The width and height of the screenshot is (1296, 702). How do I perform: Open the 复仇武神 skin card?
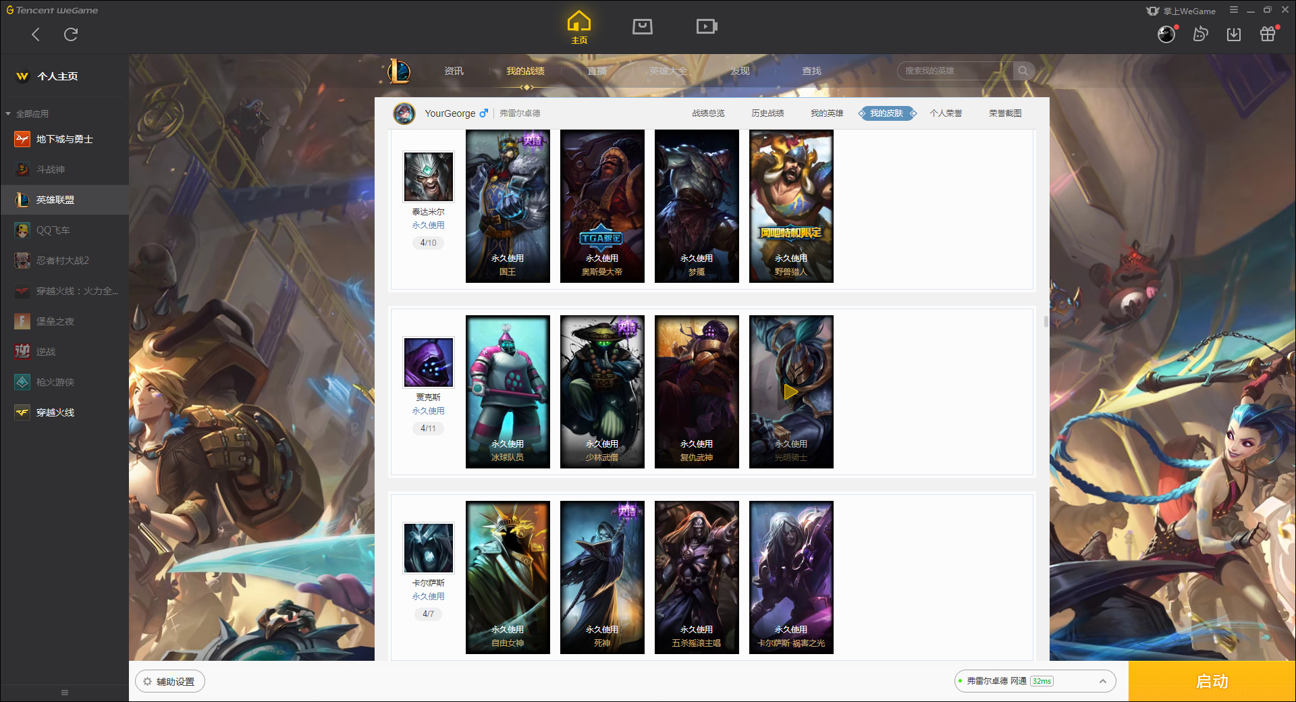coord(697,391)
